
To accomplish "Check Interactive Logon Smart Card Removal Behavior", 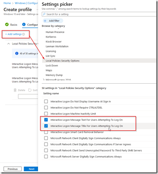I will [x=46, y=132].
